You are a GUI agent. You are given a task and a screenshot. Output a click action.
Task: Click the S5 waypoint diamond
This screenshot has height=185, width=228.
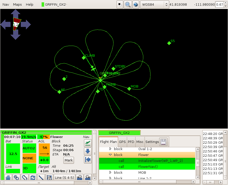coord(169,43)
